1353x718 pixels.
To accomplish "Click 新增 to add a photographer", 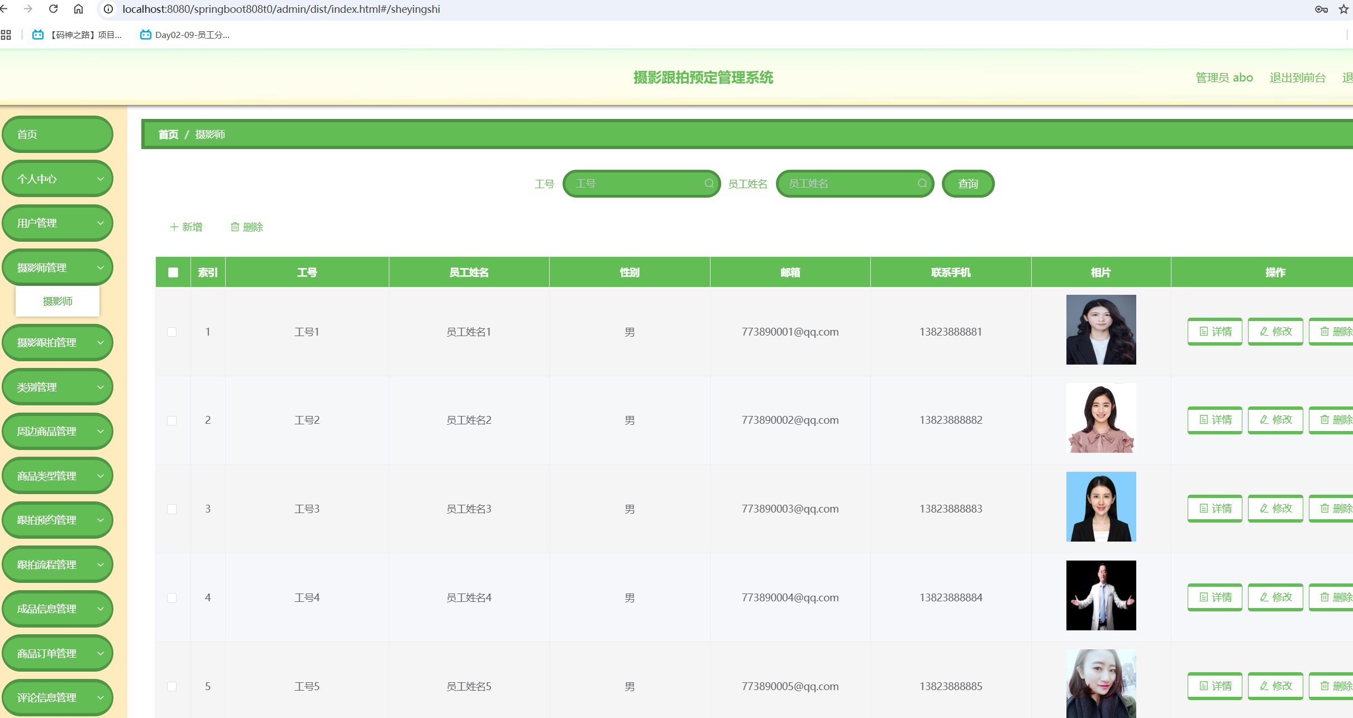I will (x=186, y=227).
